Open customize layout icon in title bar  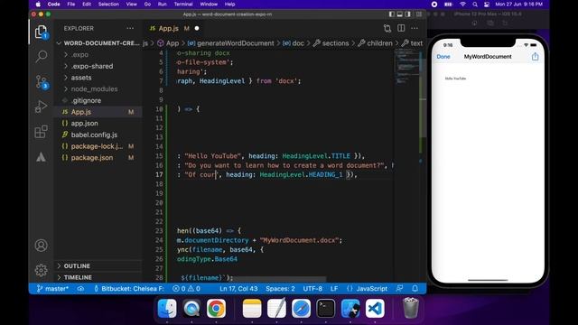pyautogui.click(x=419, y=14)
